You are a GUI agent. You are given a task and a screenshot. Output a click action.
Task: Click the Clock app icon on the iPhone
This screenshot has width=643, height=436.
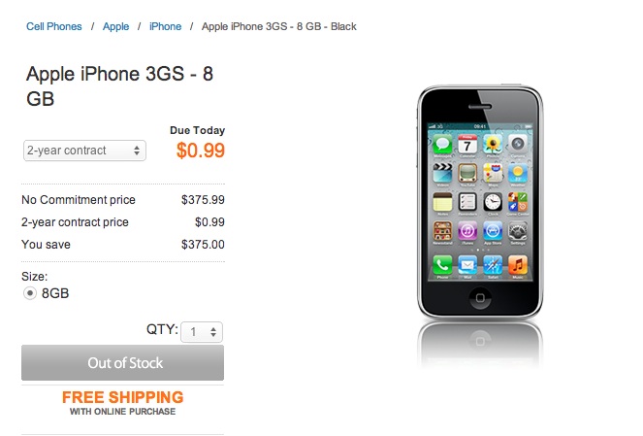(493, 202)
